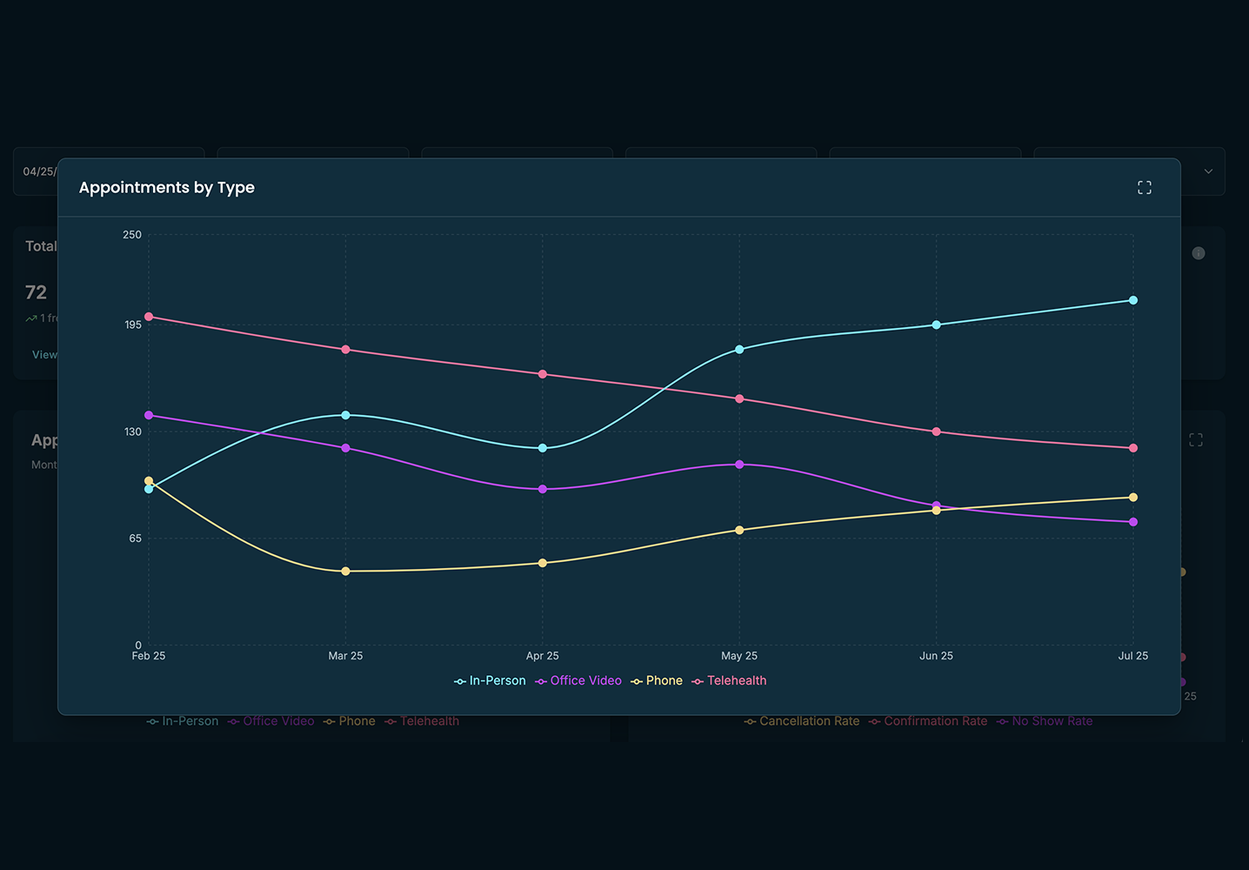
Task: Click the expand icon in Appointments by Type header
Action: click(x=1144, y=188)
